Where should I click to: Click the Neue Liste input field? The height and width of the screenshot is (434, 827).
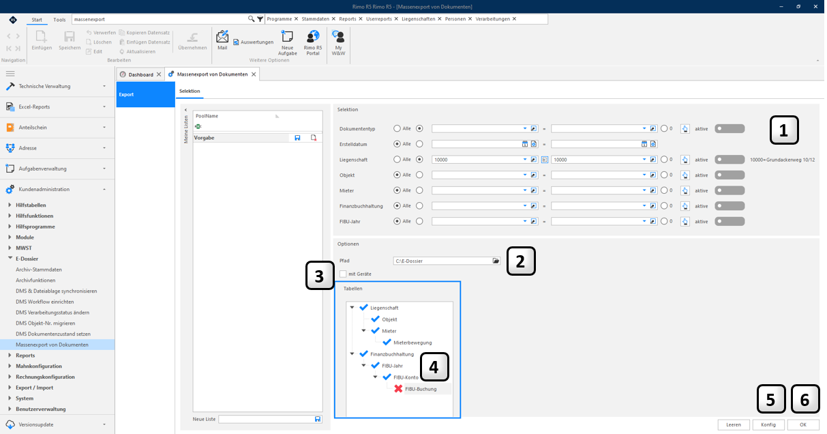(267, 419)
